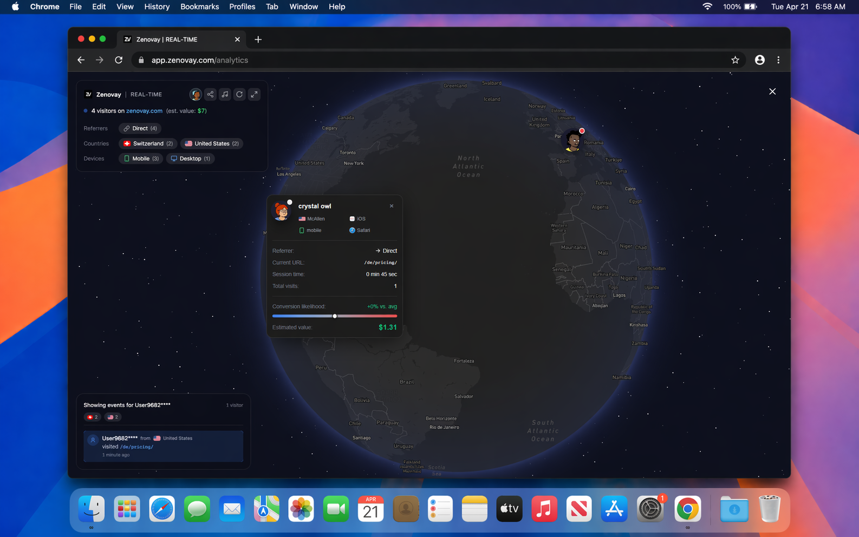The width and height of the screenshot is (859, 537).
Task: Open the Profiles menu
Action: click(x=242, y=6)
